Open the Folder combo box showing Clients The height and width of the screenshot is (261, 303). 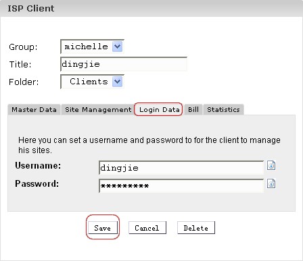click(92, 82)
